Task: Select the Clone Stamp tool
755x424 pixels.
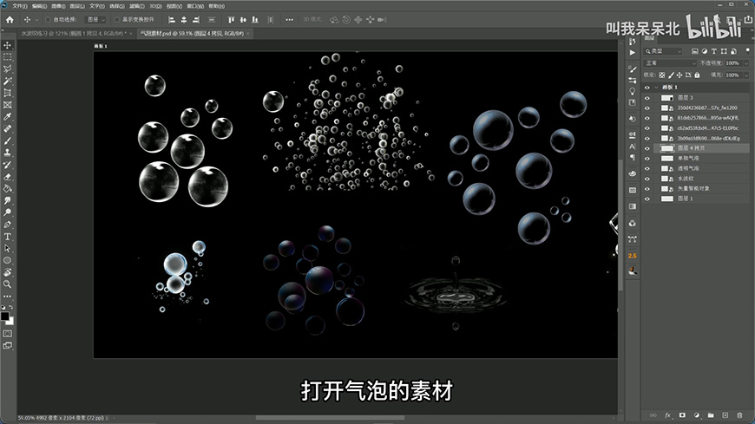Action: click(x=7, y=153)
